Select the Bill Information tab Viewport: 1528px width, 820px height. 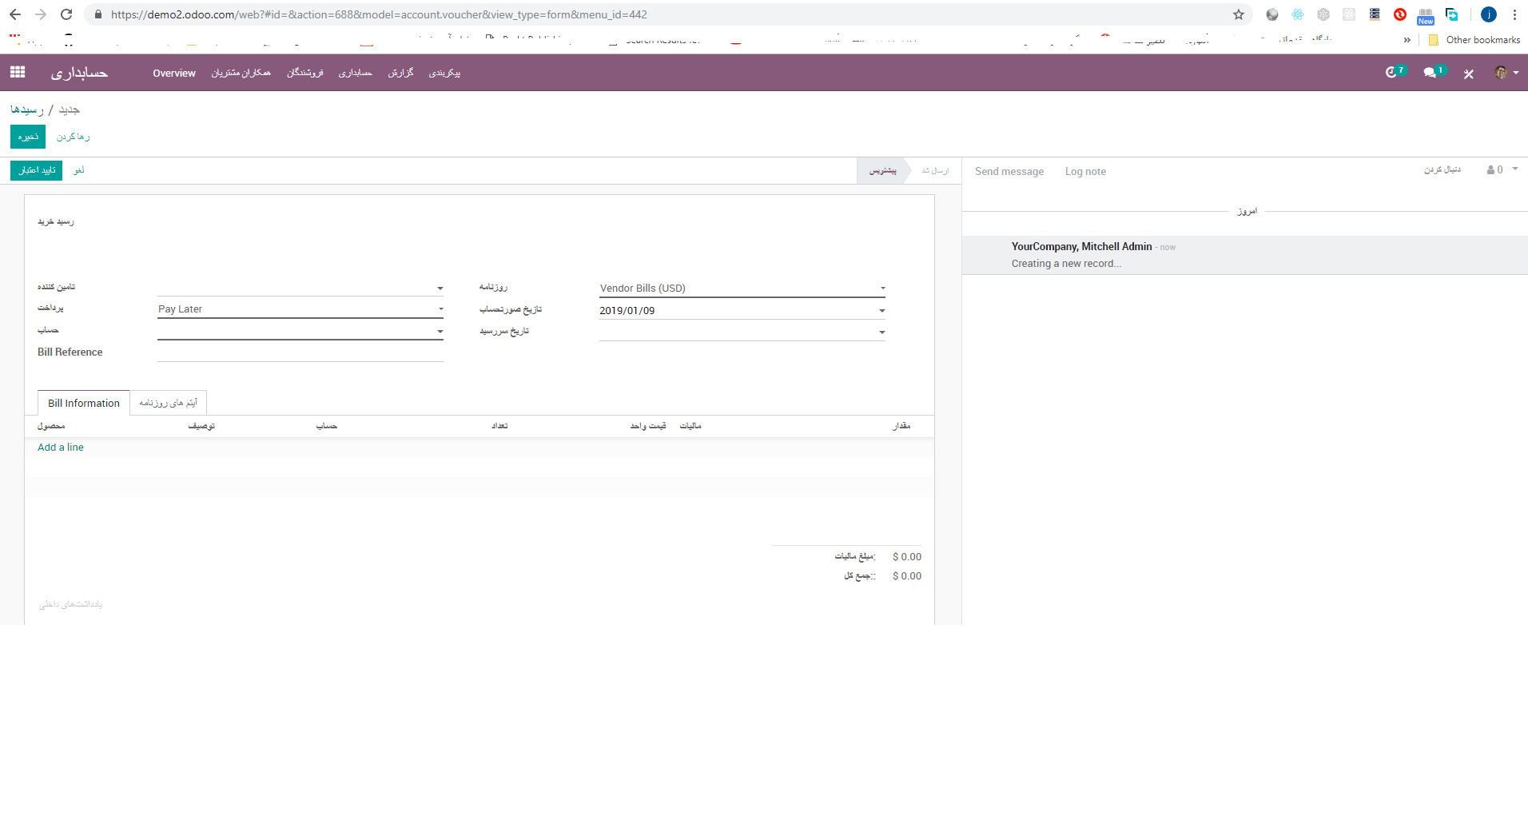click(x=83, y=402)
